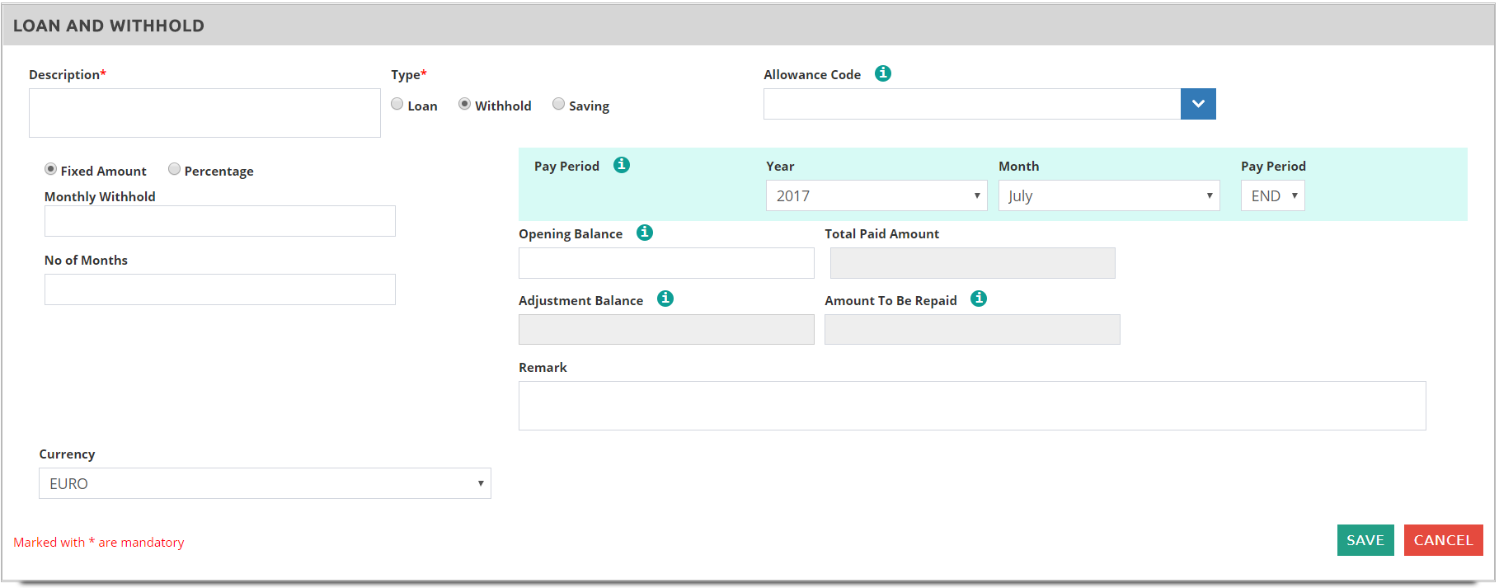1499x588 pixels.
Task: Click the Amount To Be Repaid info icon
Action: (979, 299)
